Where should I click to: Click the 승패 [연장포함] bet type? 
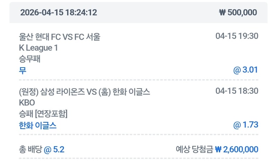(x=43, y=114)
